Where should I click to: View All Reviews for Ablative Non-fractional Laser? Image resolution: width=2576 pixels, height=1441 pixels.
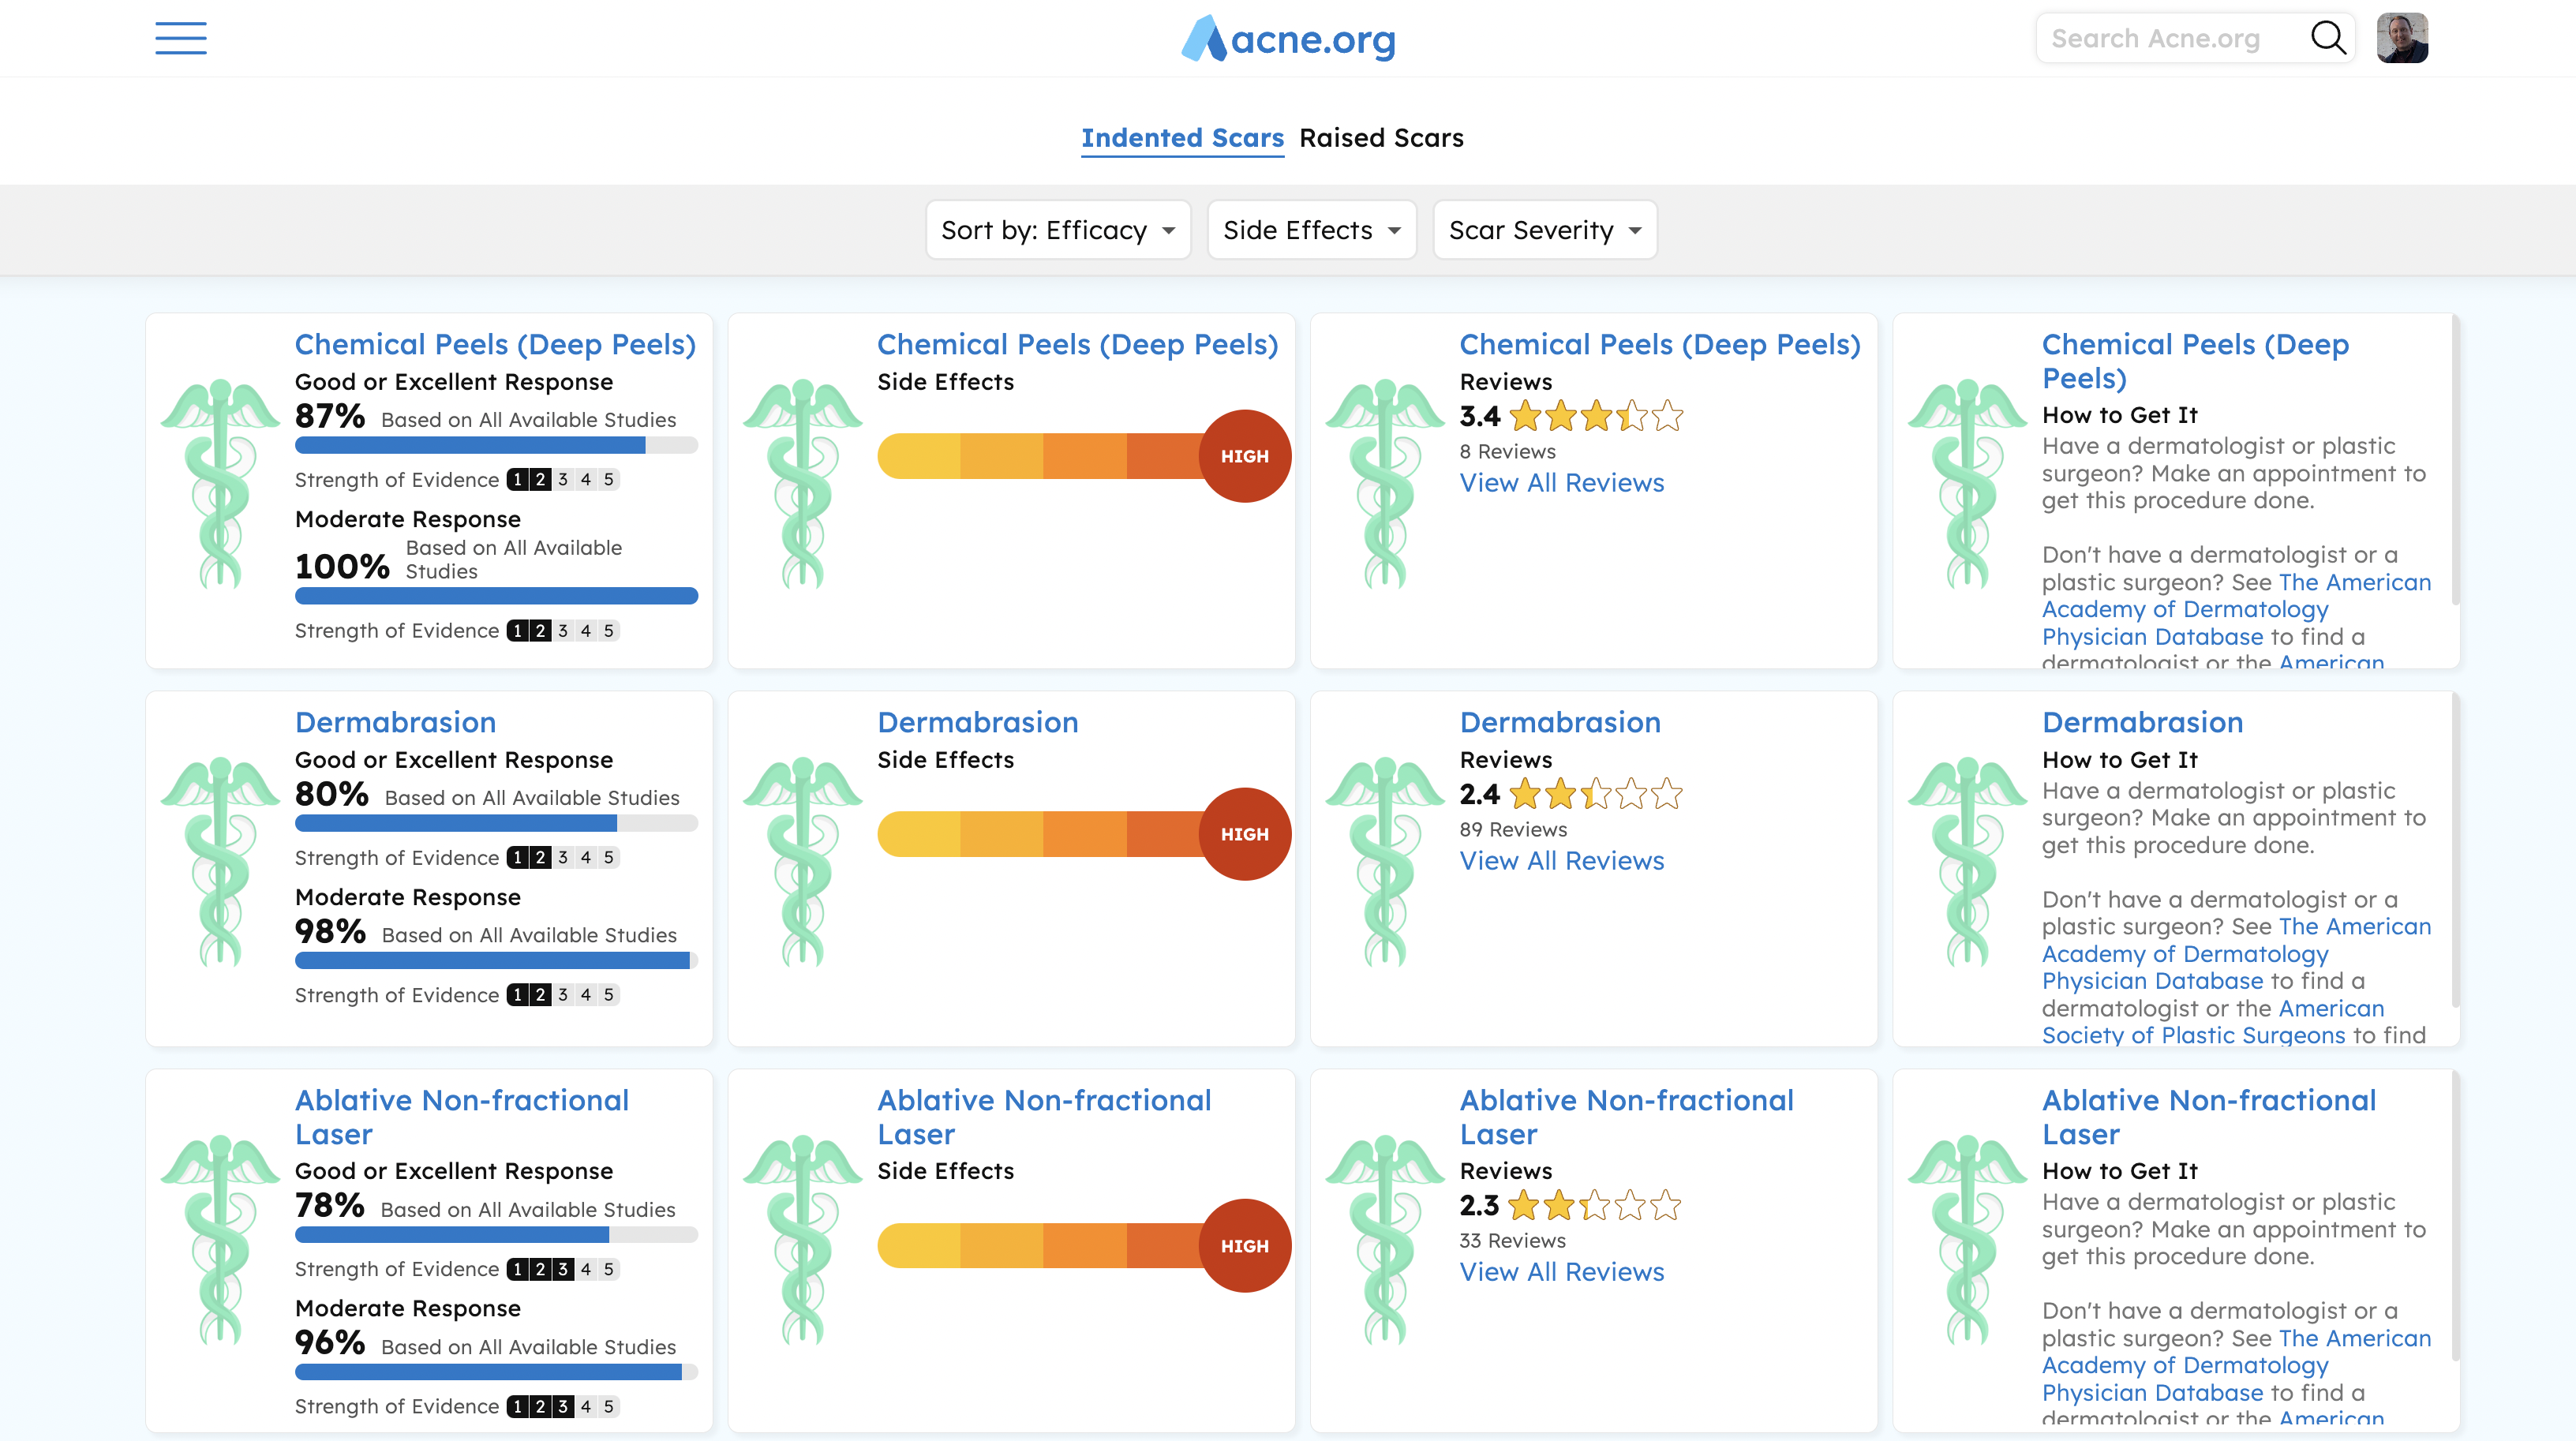click(x=1561, y=1272)
